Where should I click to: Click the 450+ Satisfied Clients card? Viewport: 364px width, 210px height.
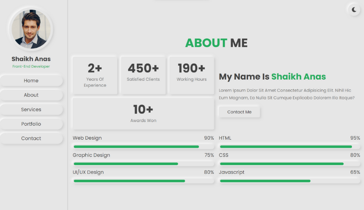pyautogui.click(x=143, y=75)
